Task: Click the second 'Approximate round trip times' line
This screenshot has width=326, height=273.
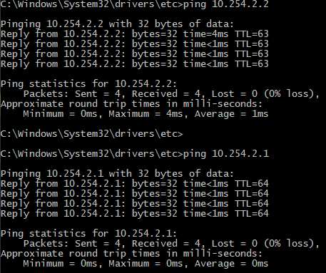Action: tap(131, 254)
